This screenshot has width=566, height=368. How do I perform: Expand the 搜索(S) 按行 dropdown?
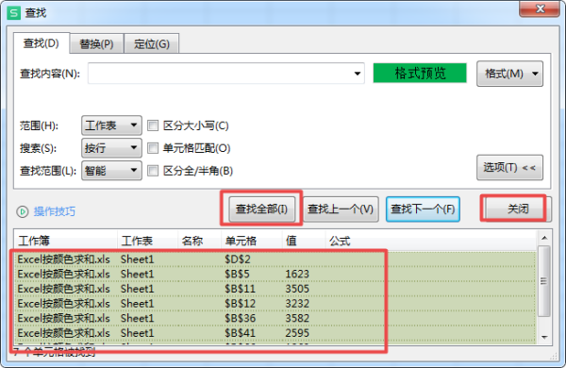(x=111, y=148)
